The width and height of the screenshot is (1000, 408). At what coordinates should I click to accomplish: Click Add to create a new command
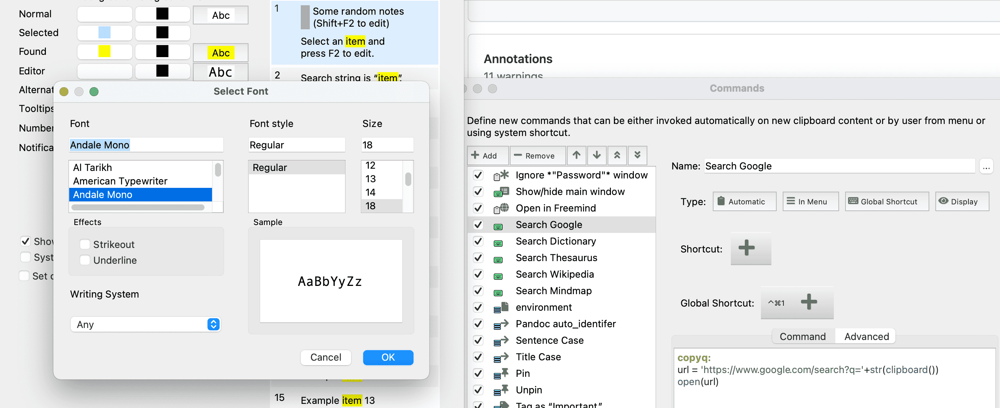(x=488, y=155)
